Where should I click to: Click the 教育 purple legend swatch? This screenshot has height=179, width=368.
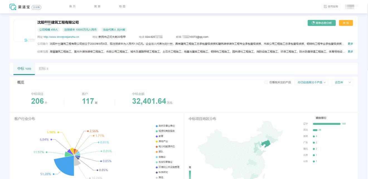157,136
